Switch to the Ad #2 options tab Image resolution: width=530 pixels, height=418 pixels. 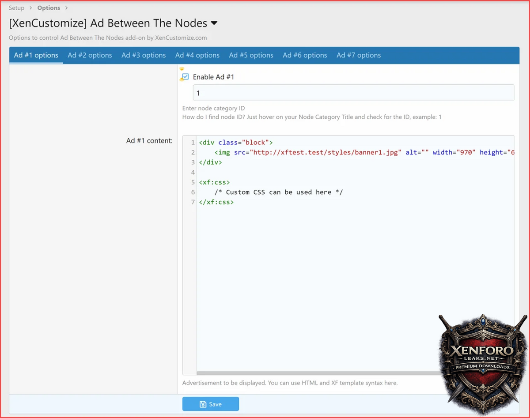pos(90,55)
